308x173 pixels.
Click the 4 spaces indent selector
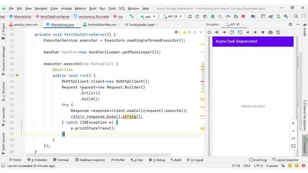tap(272, 166)
